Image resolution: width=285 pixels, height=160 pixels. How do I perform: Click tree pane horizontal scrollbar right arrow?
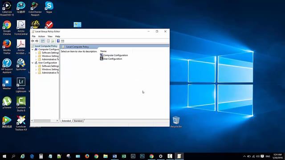point(57,120)
